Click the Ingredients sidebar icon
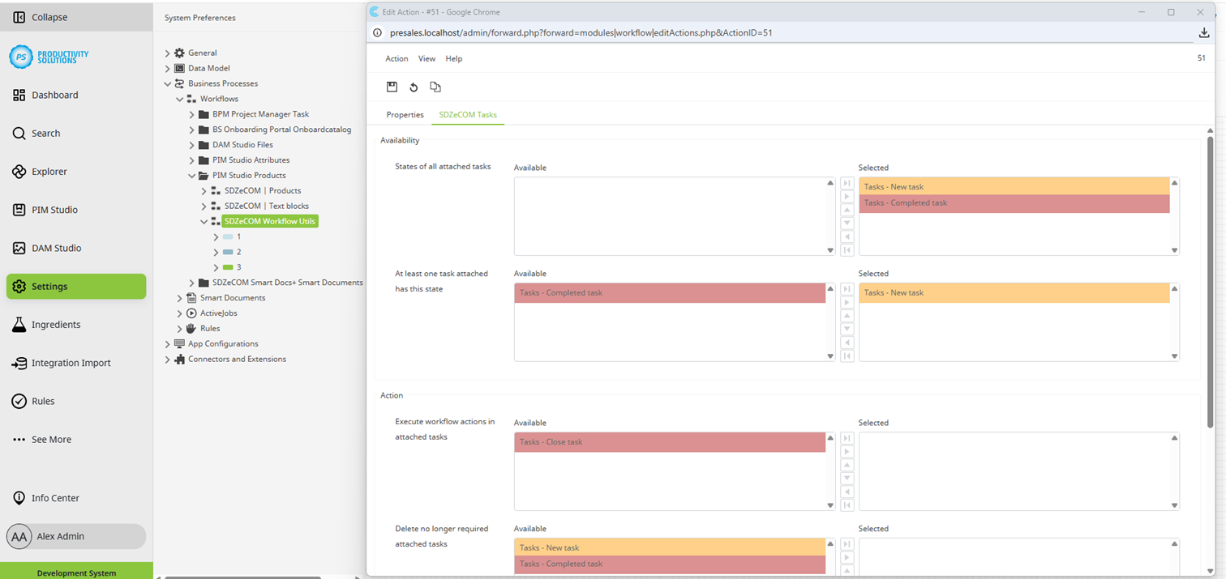 18,324
